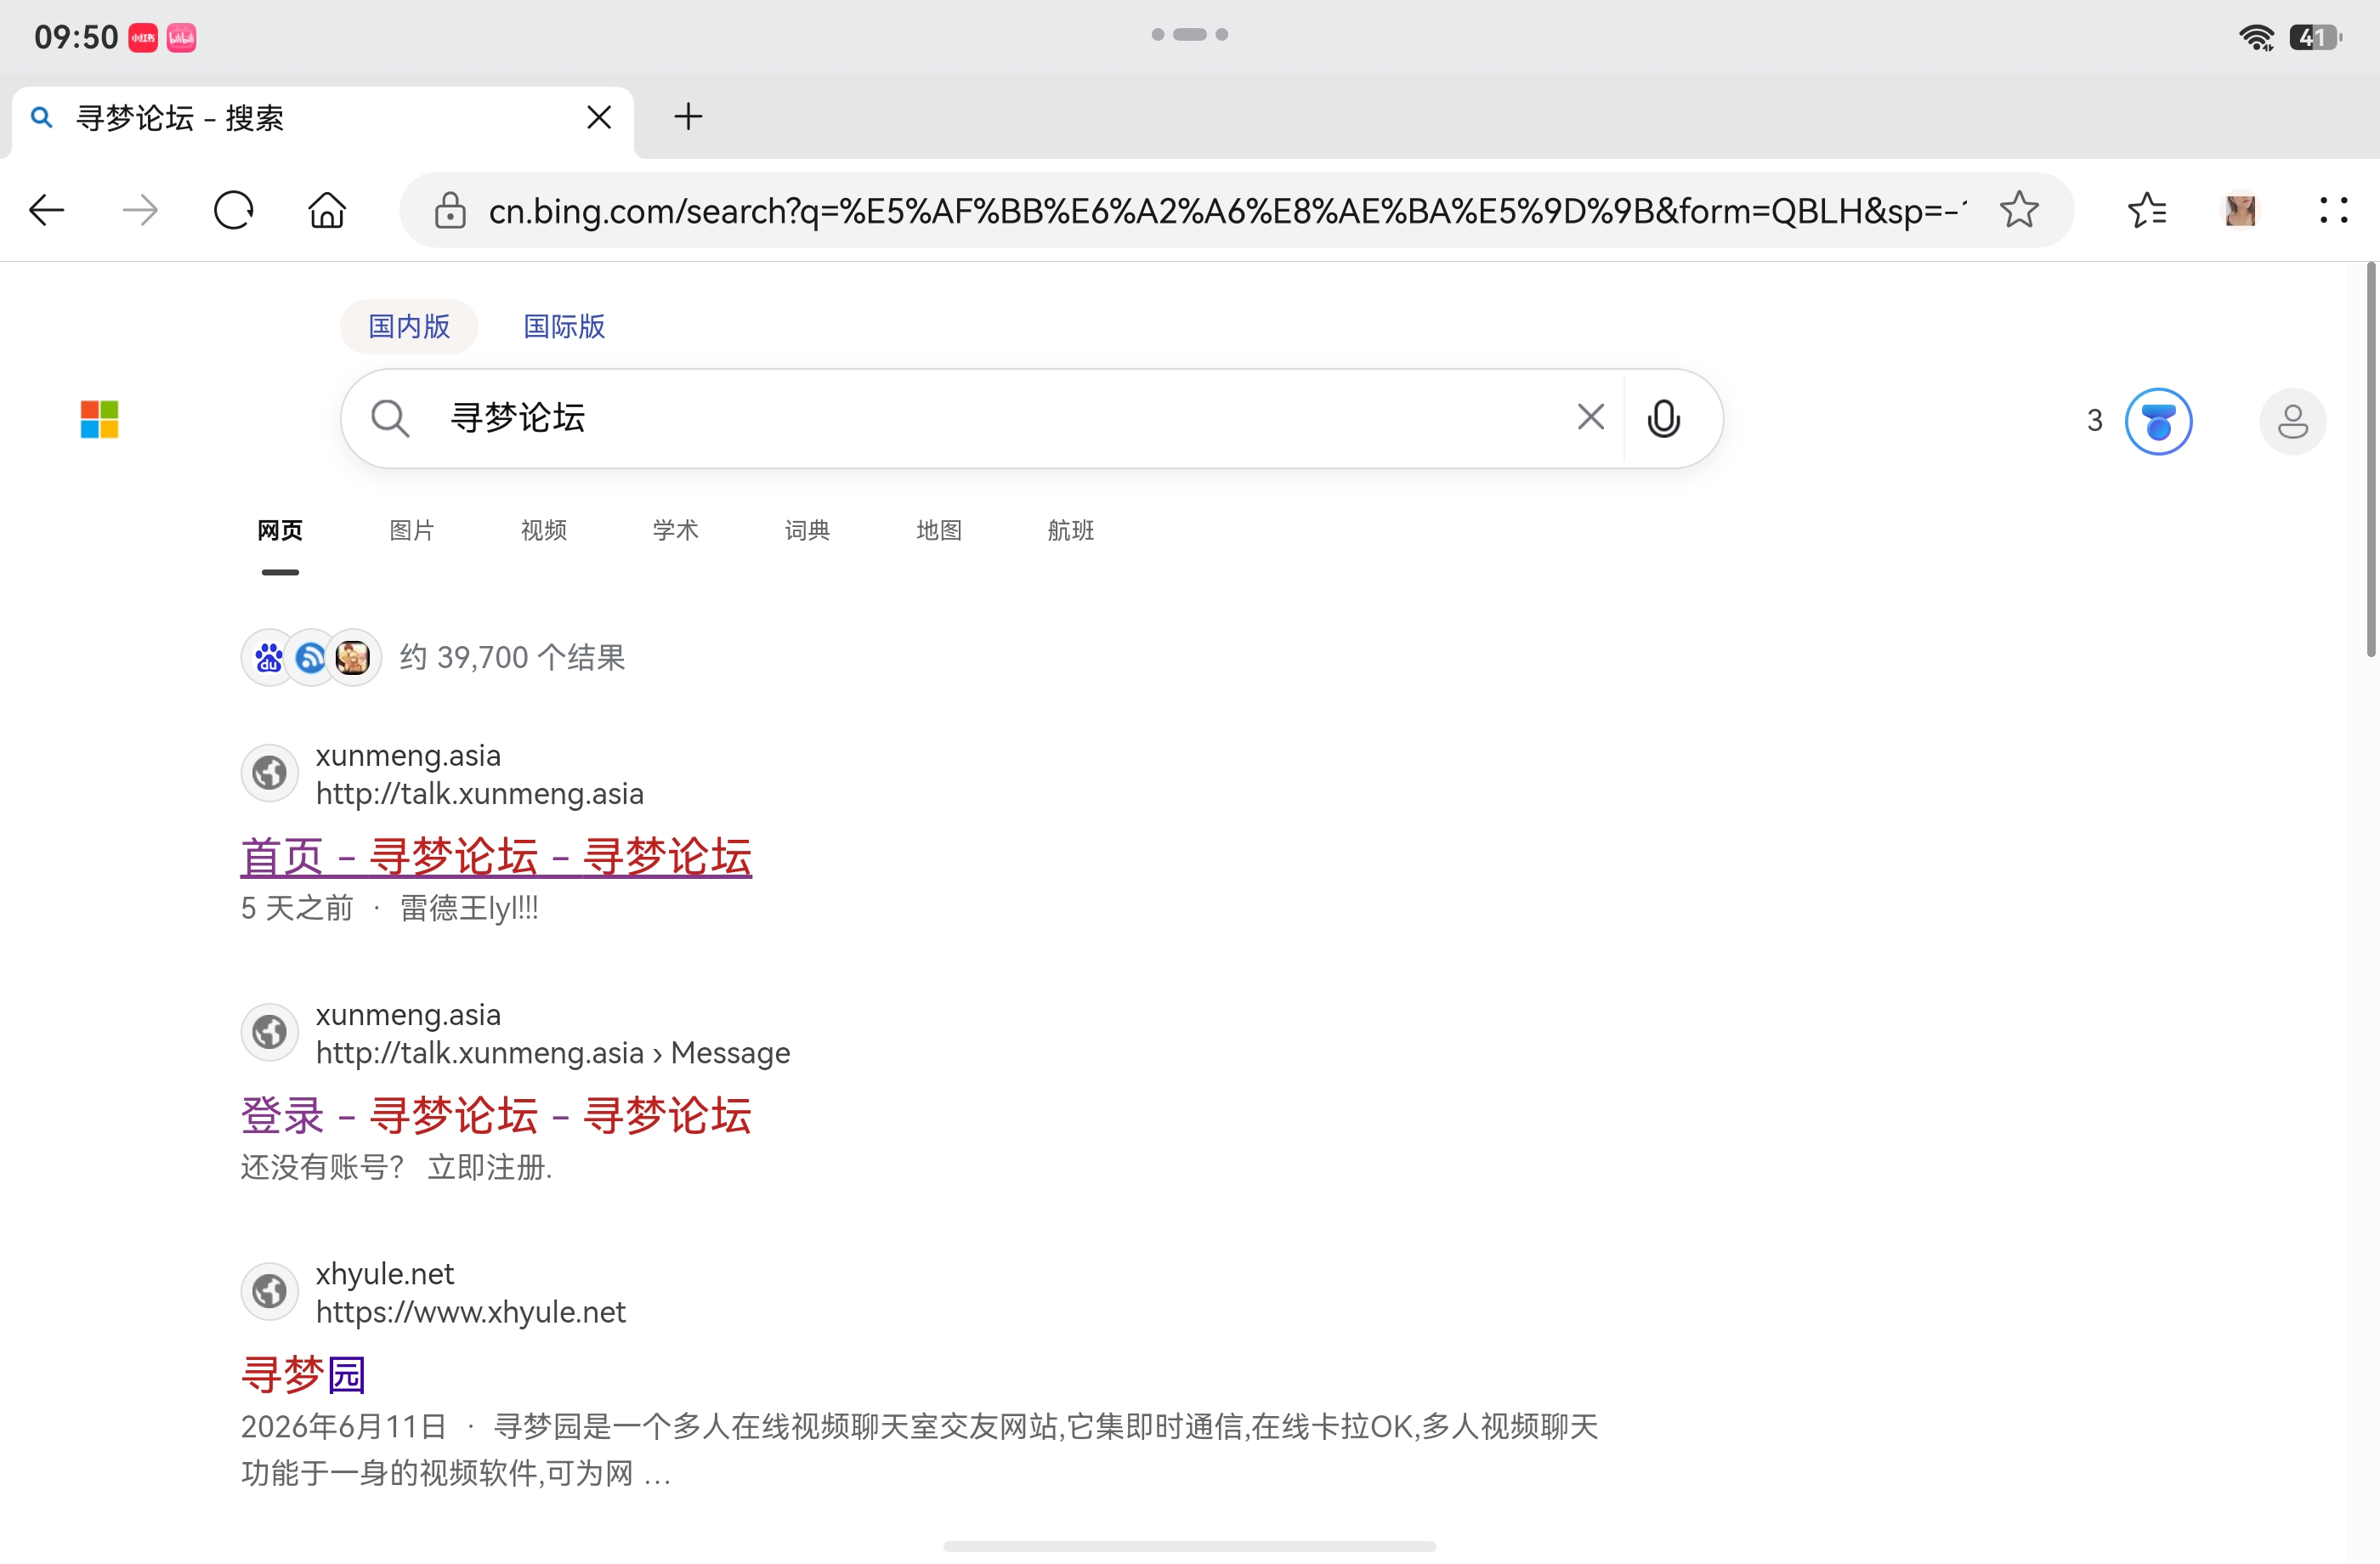
Task: Clear the Bing search query
Action: pos(1590,417)
